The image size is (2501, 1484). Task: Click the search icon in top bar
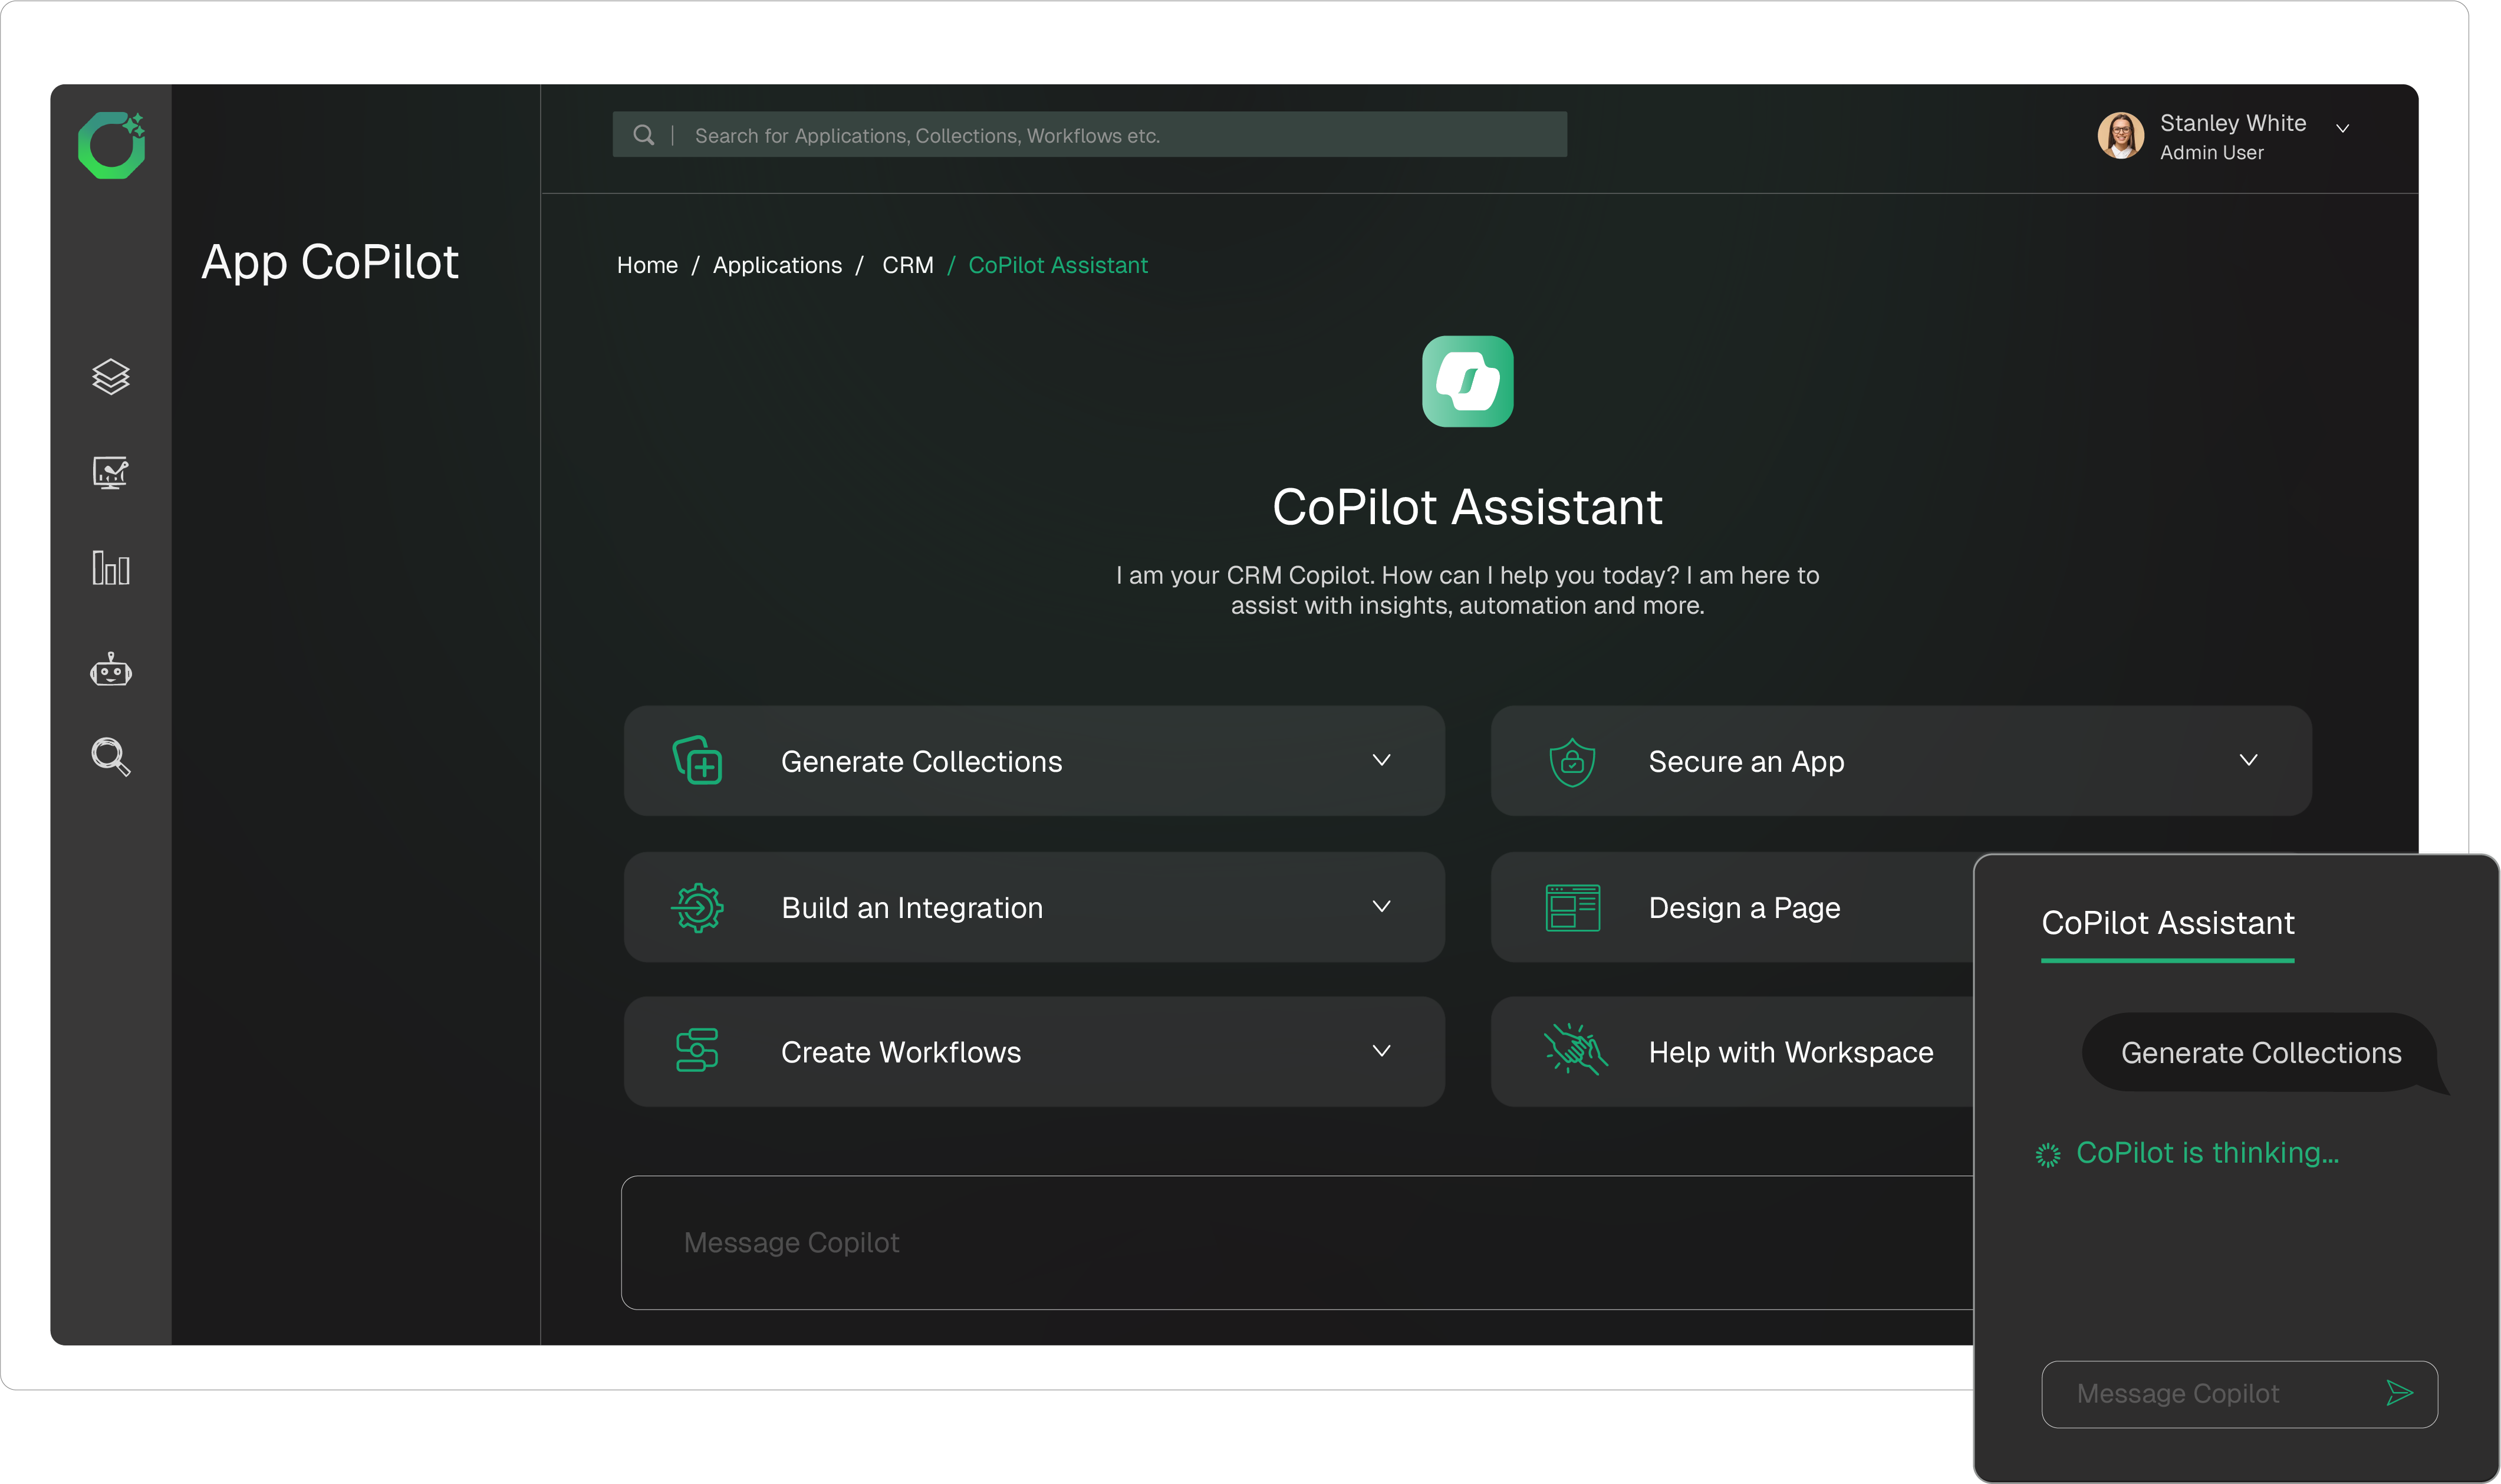(644, 135)
